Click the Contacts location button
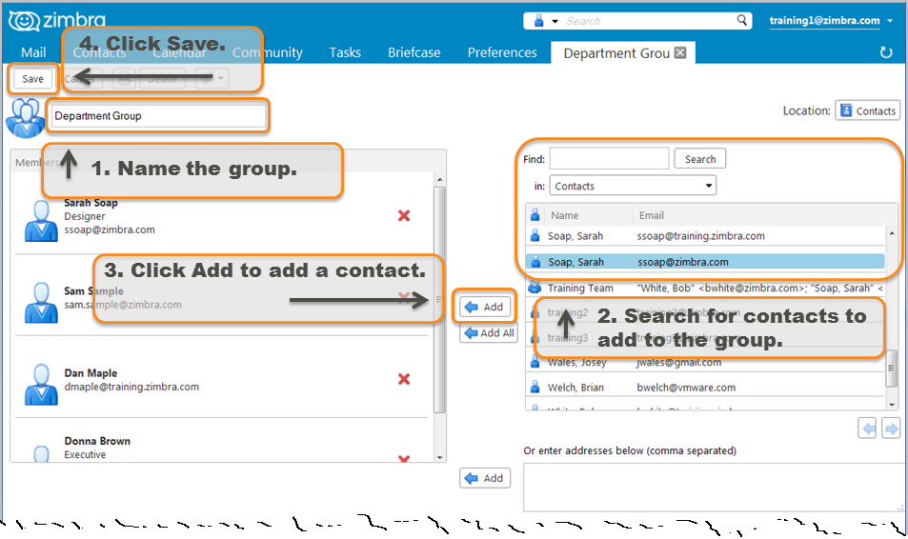908x539 pixels. 867,110
